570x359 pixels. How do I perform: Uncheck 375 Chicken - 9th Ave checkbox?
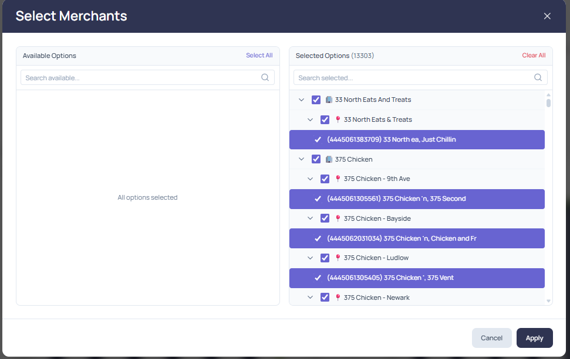325,179
